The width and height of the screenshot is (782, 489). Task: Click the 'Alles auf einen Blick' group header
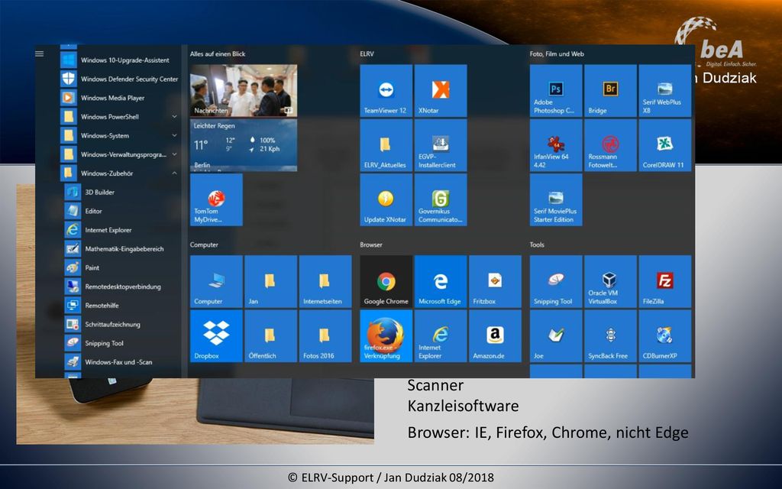pyautogui.click(x=218, y=54)
